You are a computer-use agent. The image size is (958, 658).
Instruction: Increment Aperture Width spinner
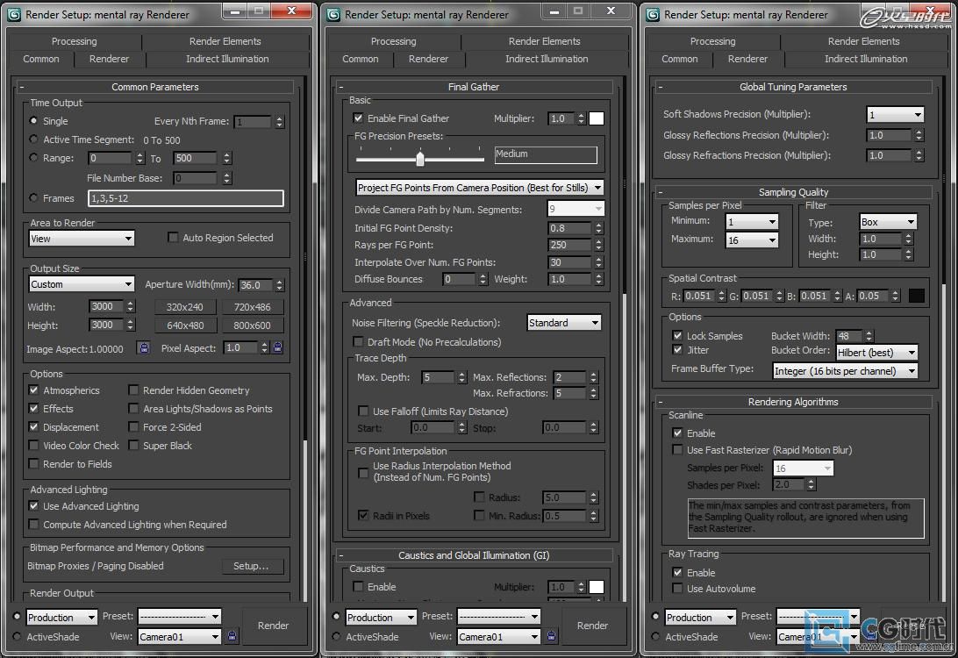(x=279, y=282)
